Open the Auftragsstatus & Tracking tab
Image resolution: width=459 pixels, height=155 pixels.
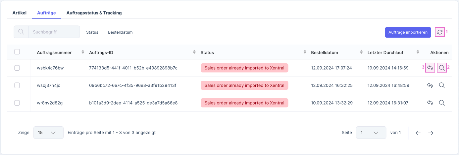click(94, 13)
